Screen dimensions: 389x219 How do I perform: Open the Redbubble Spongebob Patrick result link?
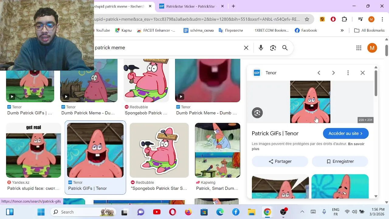tap(146, 113)
